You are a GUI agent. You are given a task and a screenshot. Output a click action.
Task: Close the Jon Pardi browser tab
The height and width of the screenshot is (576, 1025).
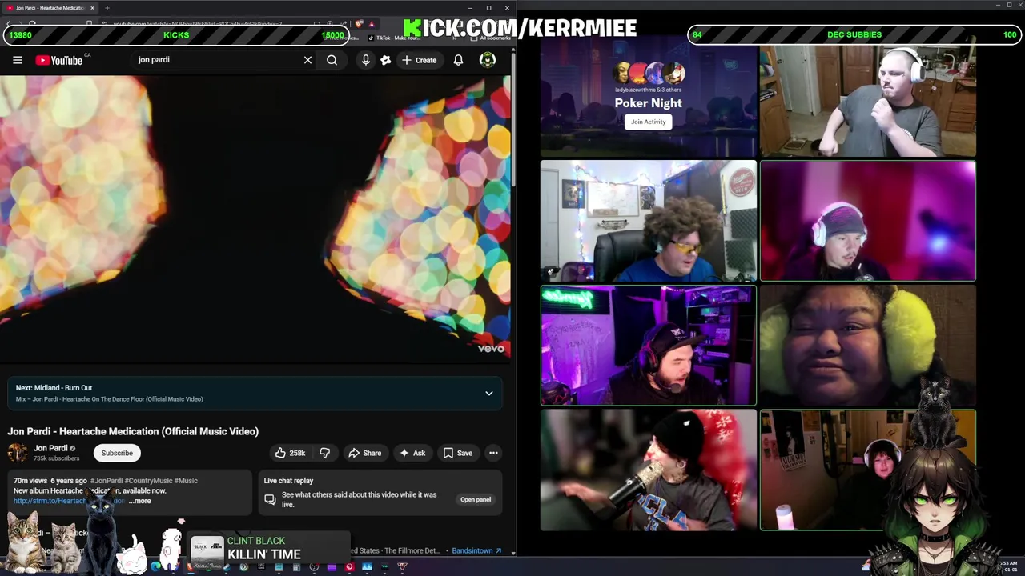click(92, 8)
